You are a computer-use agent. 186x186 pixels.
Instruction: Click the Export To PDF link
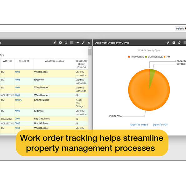160,125
